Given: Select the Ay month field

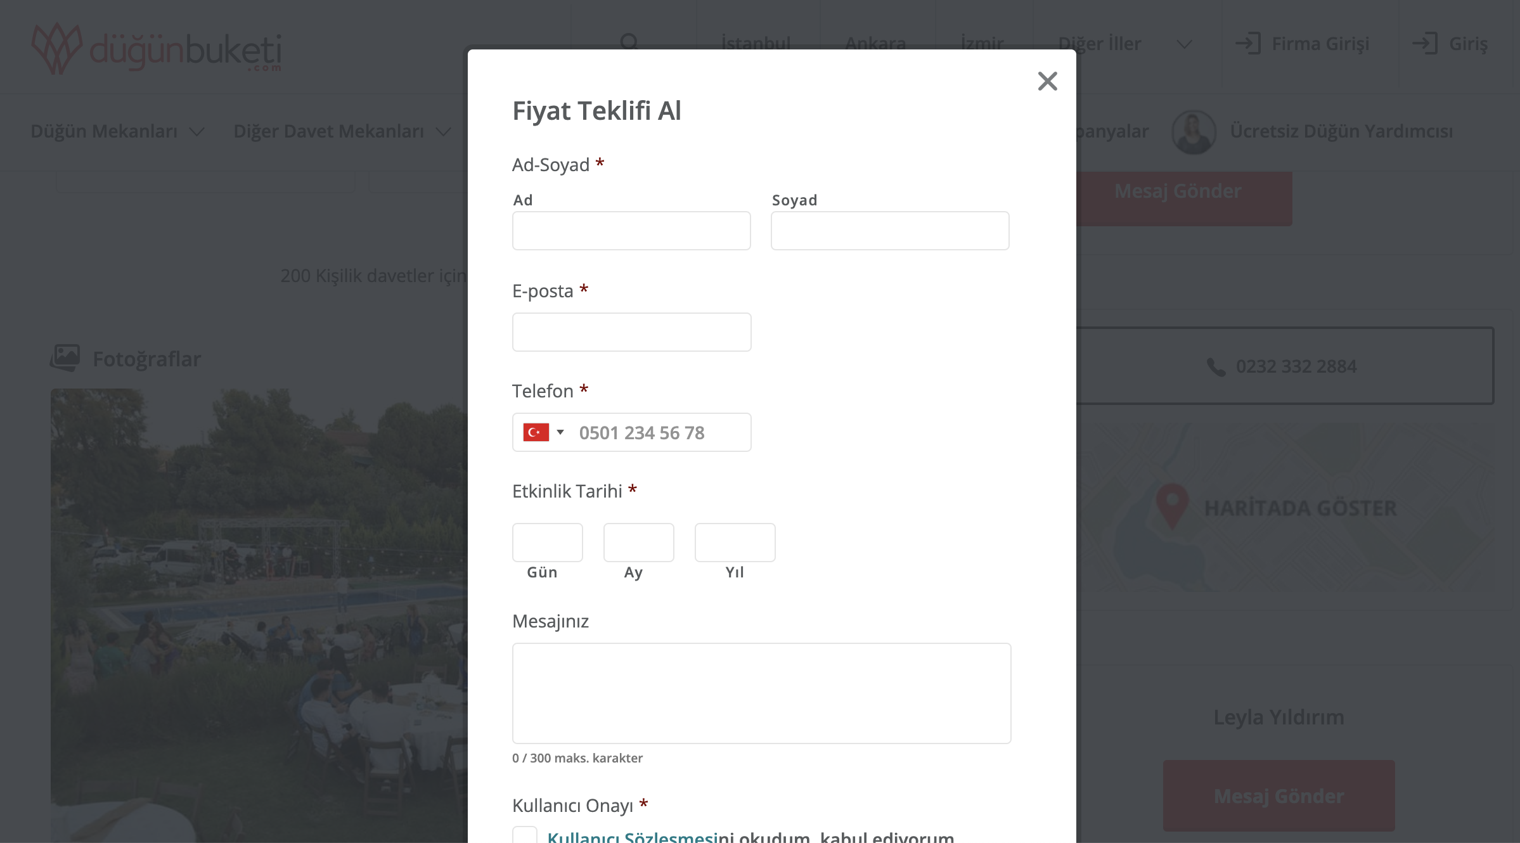Looking at the screenshot, I should tap(638, 543).
